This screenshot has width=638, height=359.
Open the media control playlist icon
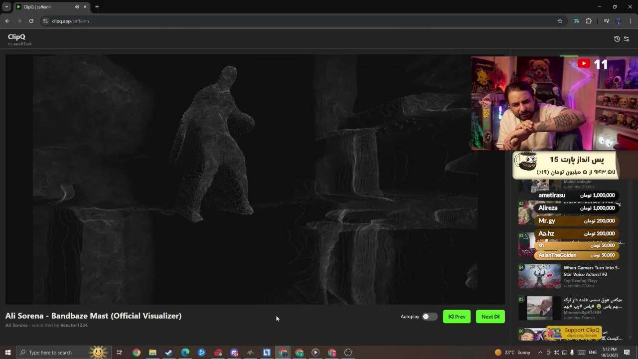(606, 21)
